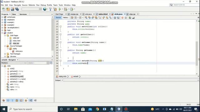This screenshot has width=200, height=112.
Task: Click the Start Macro Recording red icon
Action: (x=122, y=18)
